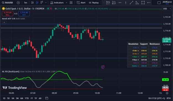Click the 2,715.62 SELL button
The height and width of the screenshot is (101, 173).
click(7, 14)
